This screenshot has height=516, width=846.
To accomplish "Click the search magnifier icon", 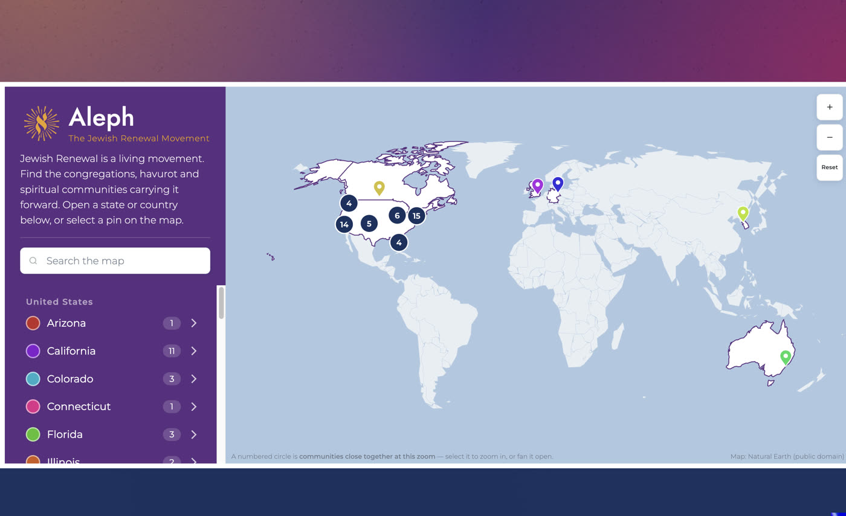I will pyautogui.click(x=33, y=260).
